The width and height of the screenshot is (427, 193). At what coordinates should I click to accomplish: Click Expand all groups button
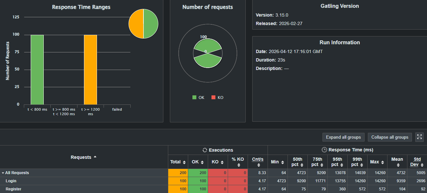tap(343, 137)
